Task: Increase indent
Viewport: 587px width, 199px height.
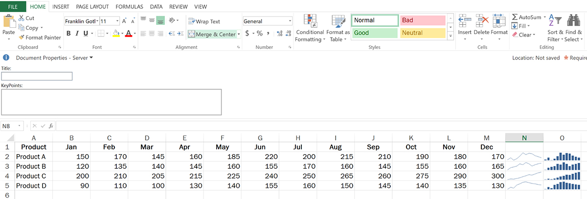Action: point(181,34)
